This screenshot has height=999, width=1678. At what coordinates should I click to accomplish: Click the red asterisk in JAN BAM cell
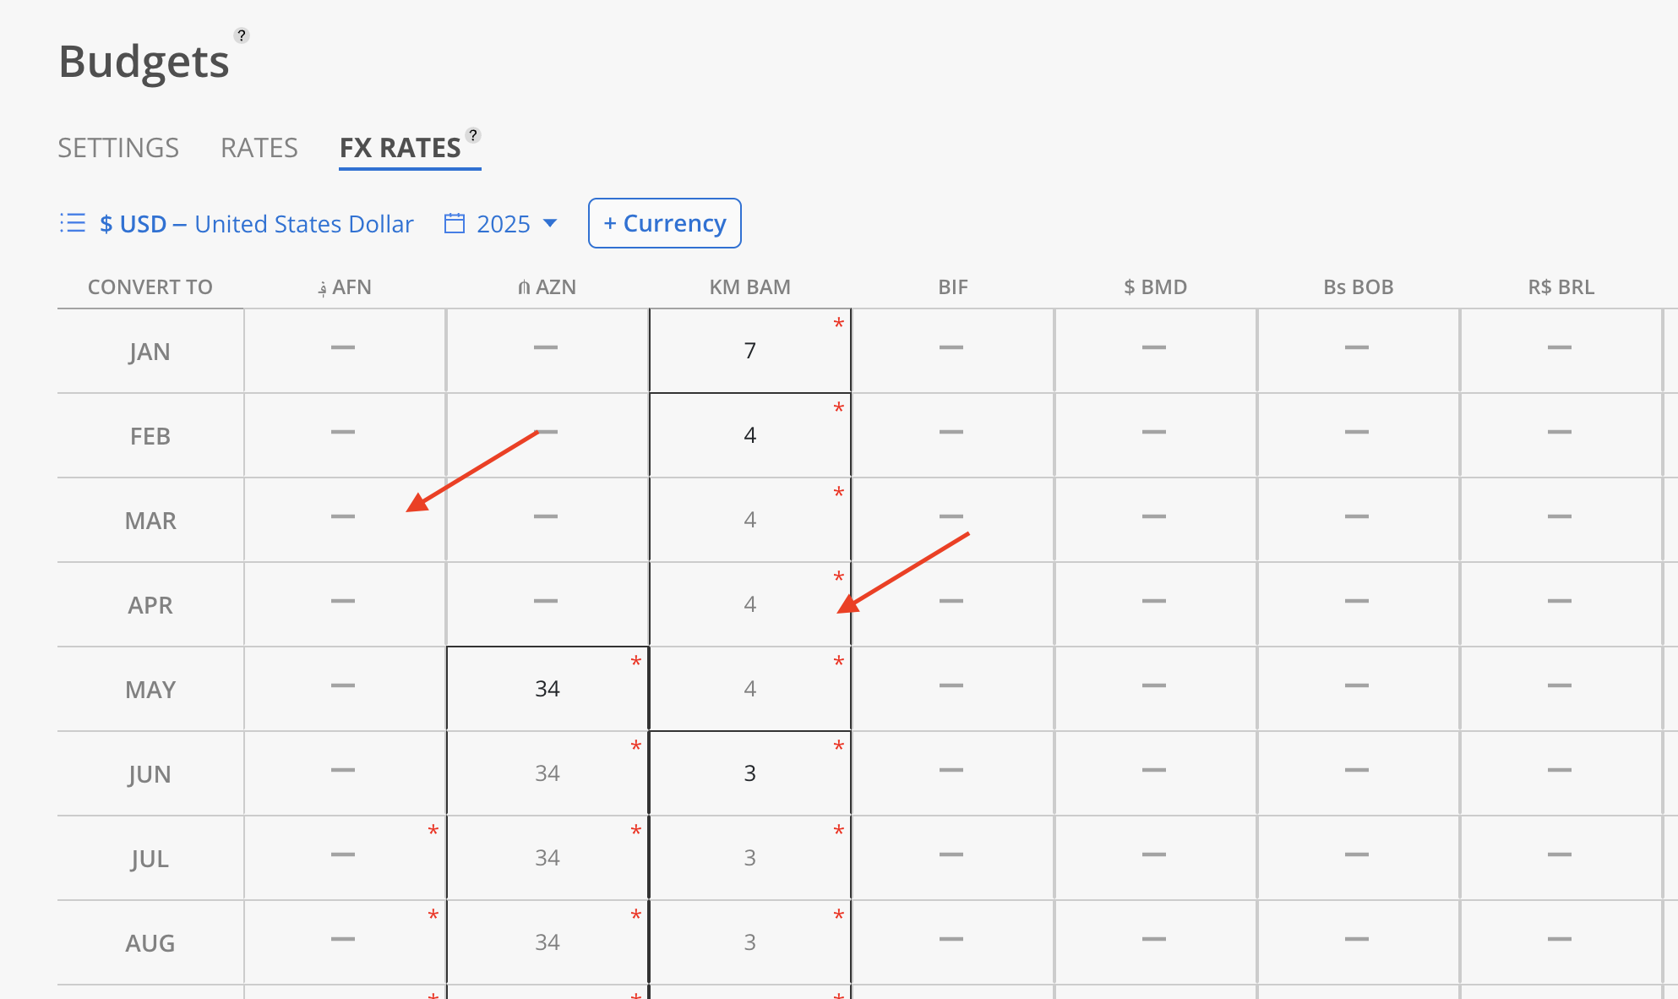[838, 324]
